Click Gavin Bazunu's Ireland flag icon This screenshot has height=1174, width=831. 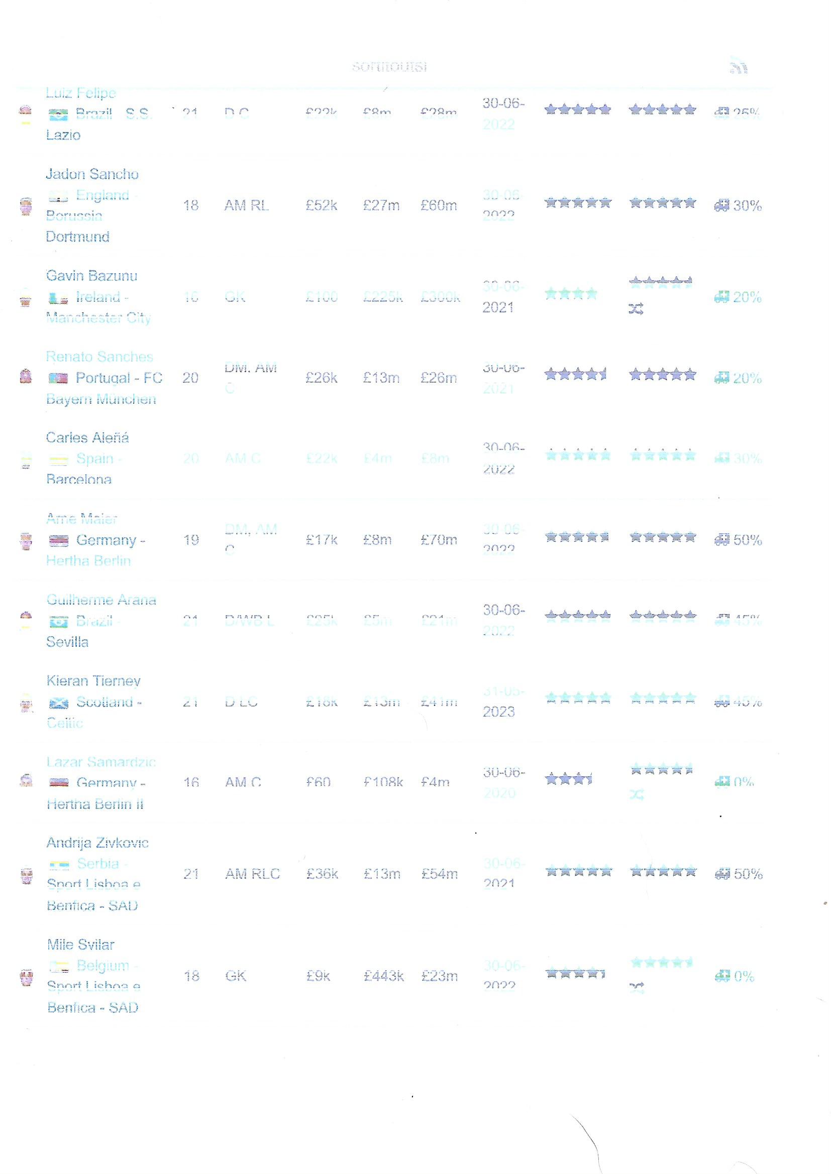pos(58,298)
